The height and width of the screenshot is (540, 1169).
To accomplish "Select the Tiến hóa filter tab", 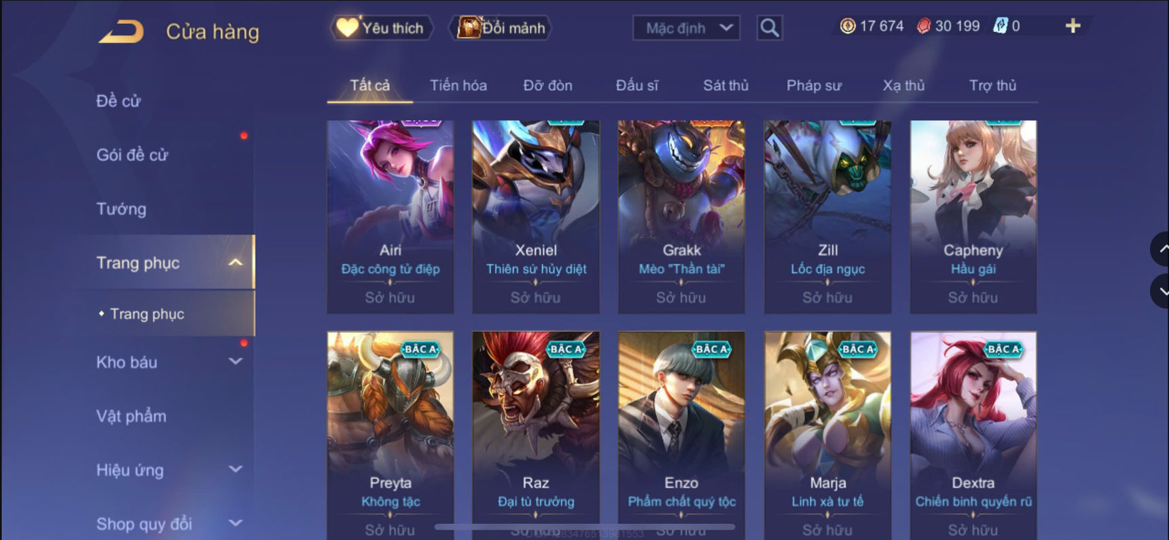I will pyautogui.click(x=458, y=85).
